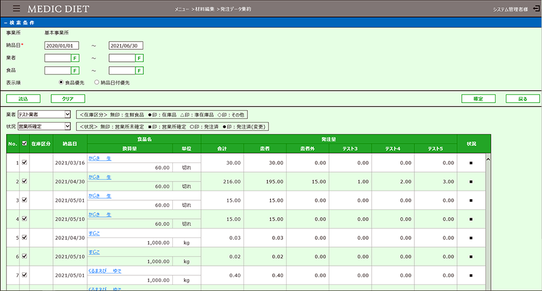
Task: Toggle checkbox for row 4
Action: (x=24, y=218)
